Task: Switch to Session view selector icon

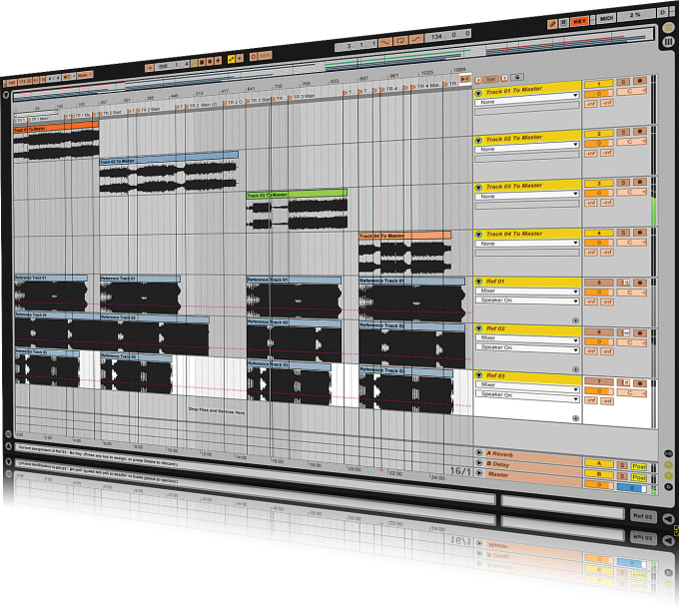Action: coord(669,42)
